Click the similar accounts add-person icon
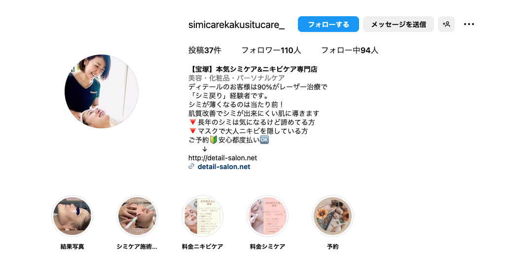509x265 pixels. pos(446,24)
